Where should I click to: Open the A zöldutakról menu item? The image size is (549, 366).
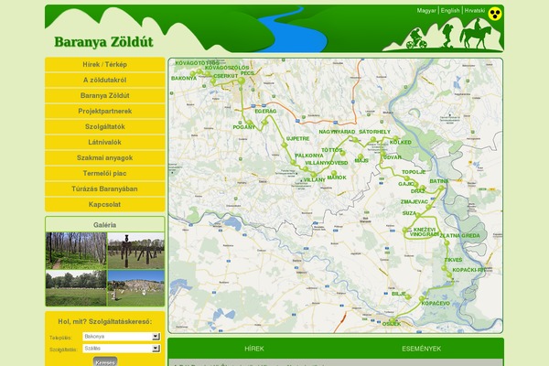click(104, 80)
